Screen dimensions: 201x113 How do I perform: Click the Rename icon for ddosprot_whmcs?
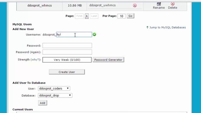159,4
